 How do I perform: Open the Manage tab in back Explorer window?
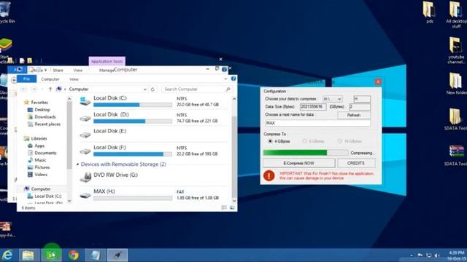tap(106, 70)
